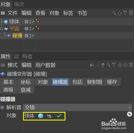The height and width of the screenshot is (133, 134).
Task: Toggle the lock icon in Attributes panel
Action: click(120, 65)
